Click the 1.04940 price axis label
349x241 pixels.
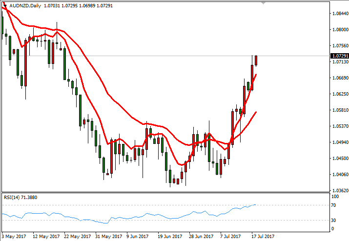[340, 142]
